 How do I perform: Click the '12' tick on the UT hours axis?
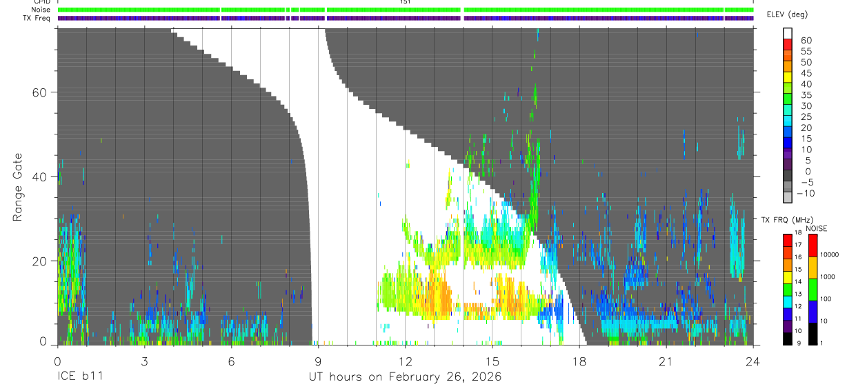(405, 361)
